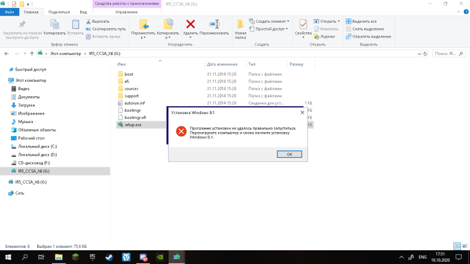Click the taskbar search magnifier
The width and height of the screenshot is (470, 264).
pos(25,257)
